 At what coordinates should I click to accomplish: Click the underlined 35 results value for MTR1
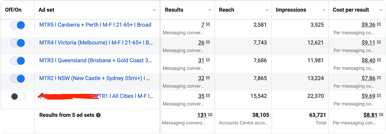[201, 96]
